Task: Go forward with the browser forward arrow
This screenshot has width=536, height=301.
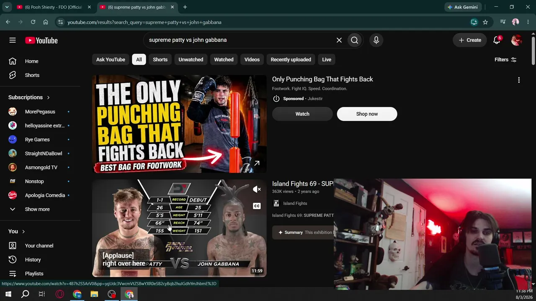Action: click(x=21, y=22)
